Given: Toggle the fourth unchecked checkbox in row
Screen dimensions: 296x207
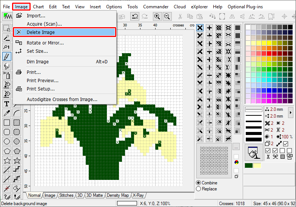Looking at the screenshot, I should pyautogui.click(x=289, y=151).
